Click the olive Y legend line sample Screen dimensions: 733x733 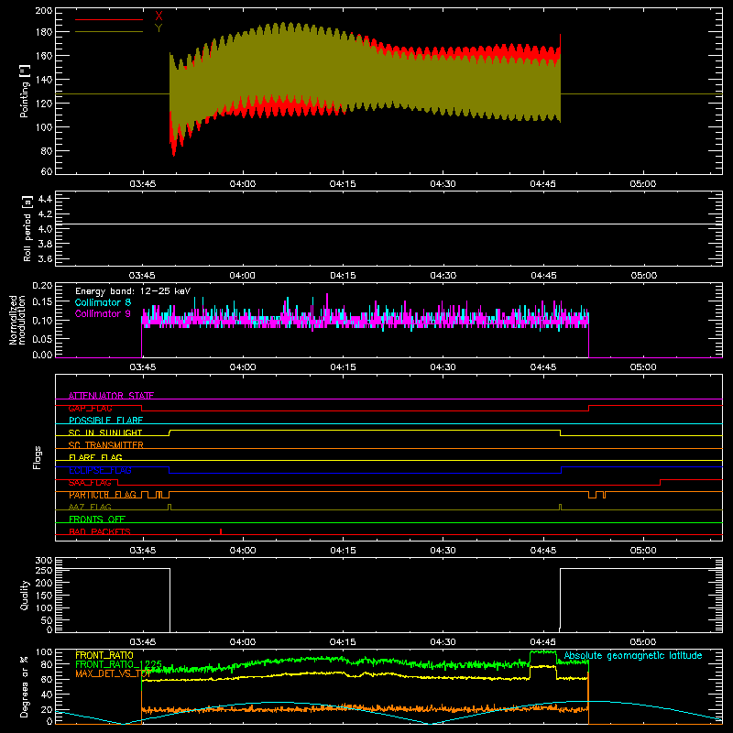109,32
